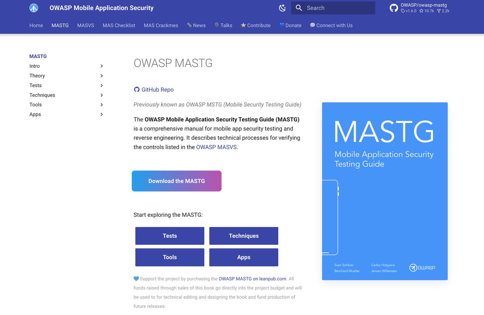484x315 pixels.
Task: Click the OWASP MAS logo icon
Action: pyautogui.click(x=34, y=8)
